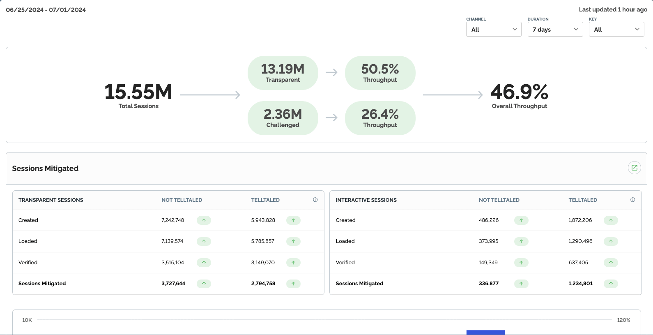The height and width of the screenshot is (335, 653).
Task: Click the 2.36M Challenged pill
Action: [x=283, y=118]
